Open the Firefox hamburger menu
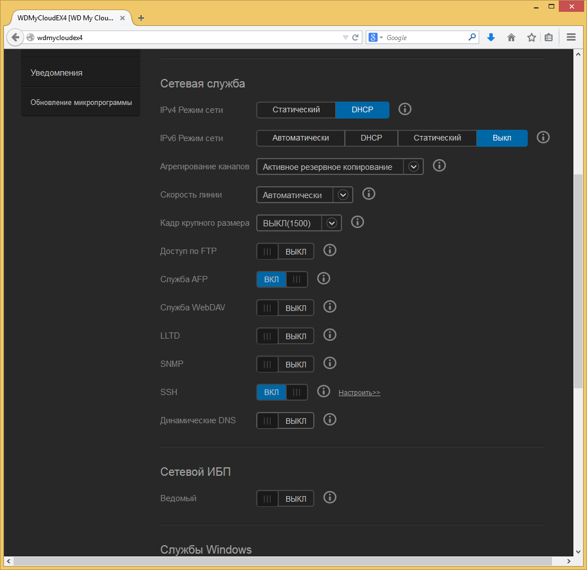Screen dimensions: 587x570 571,37
